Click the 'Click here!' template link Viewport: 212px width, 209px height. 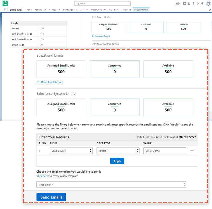point(42,176)
